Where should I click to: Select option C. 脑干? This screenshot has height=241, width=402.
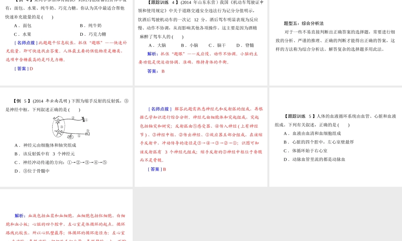coord(217,45)
